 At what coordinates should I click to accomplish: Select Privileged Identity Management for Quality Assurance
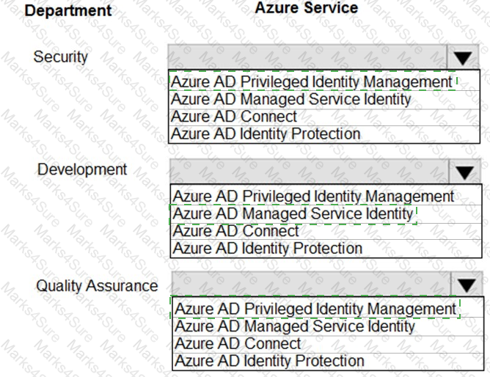pos(328,308)
